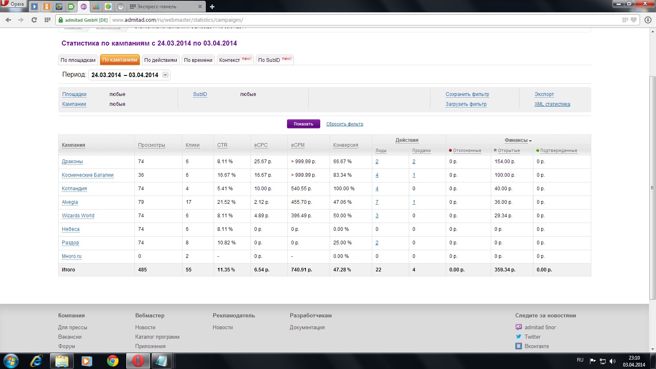This screenshot has height=369, width=656.
Task: Open the Площадки filter selector
Action: point(74,94)
